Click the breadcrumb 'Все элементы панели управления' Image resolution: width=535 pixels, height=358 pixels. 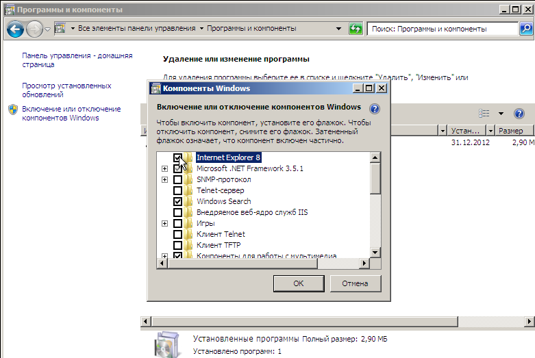(x=137, y=28)
